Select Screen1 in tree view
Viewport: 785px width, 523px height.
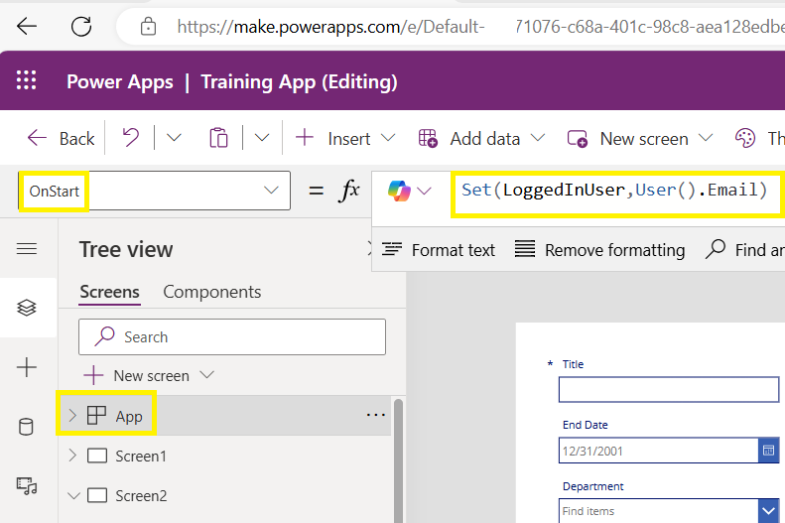point(141,456)
